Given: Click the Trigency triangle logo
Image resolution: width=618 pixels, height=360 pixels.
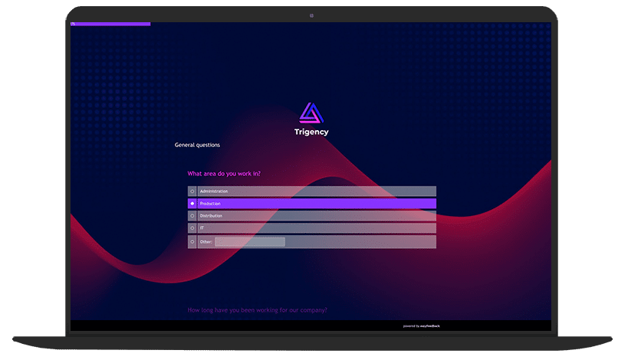Looking at the screenshot, I should click(311, 113).
